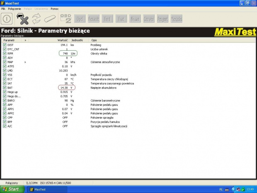The width and height of the screenshot is (257, 193).
Task: Click the Napięcie akumulatora description
Action: 104,88
